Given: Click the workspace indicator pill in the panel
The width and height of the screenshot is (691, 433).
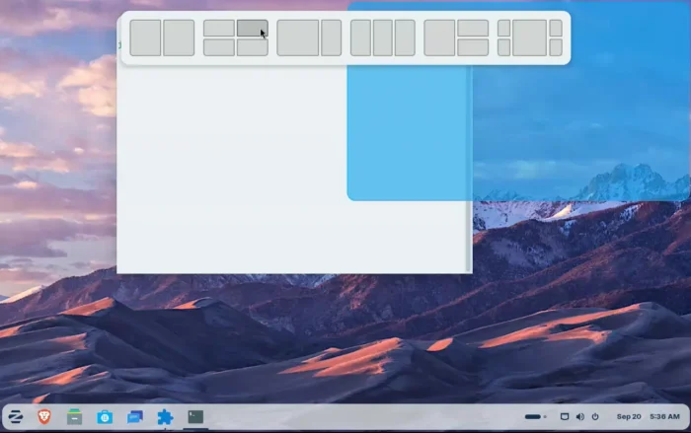Looking at the screenshot, I should 533,416.
